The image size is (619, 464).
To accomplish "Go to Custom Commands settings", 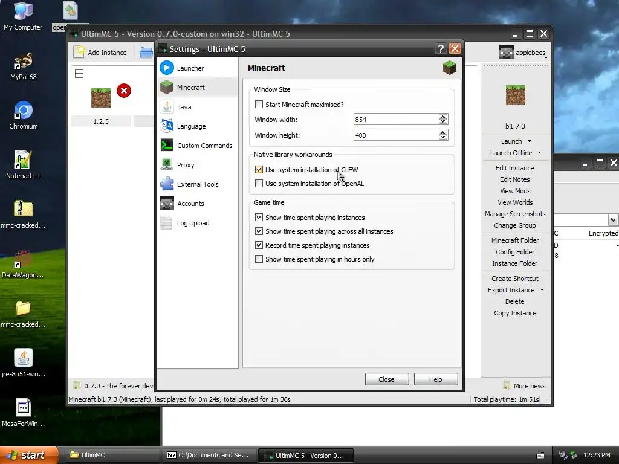I will (198, 146).
